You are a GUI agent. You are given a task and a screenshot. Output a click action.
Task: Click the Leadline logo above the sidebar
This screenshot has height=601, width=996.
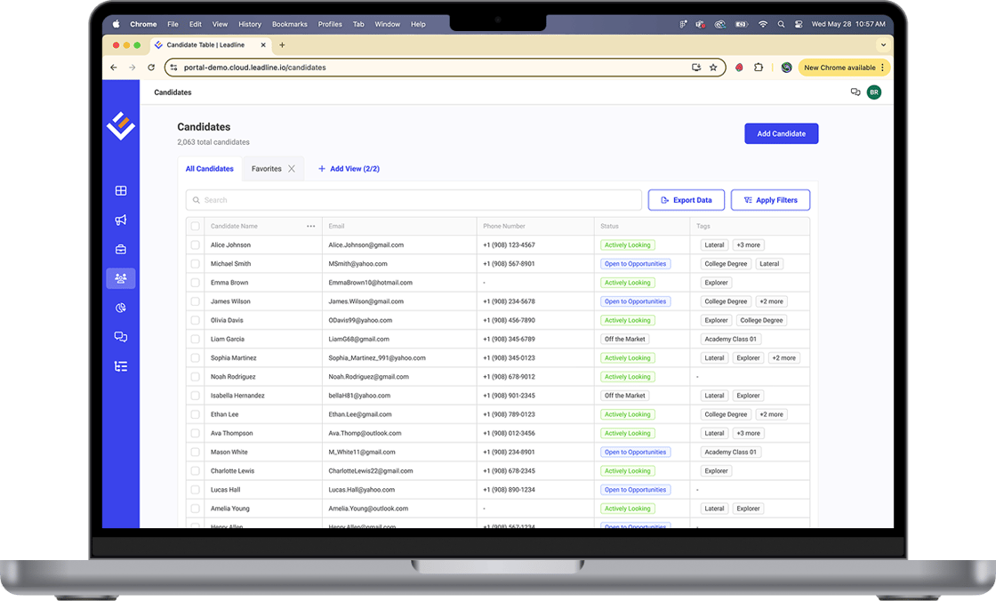click(121, 126)
